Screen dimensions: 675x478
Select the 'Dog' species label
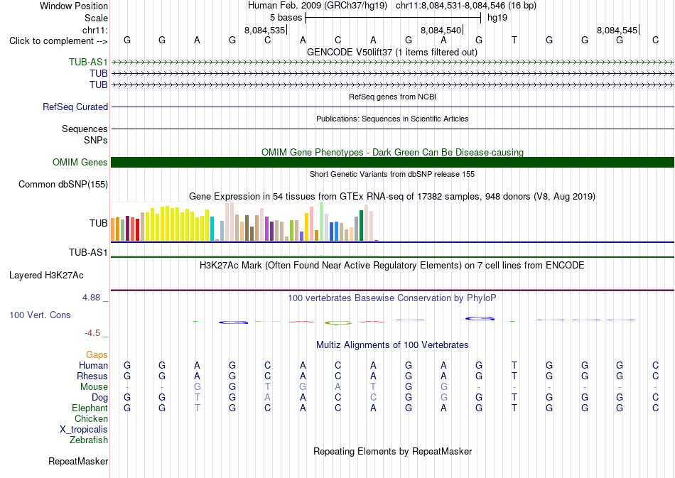tap(99, 397)
